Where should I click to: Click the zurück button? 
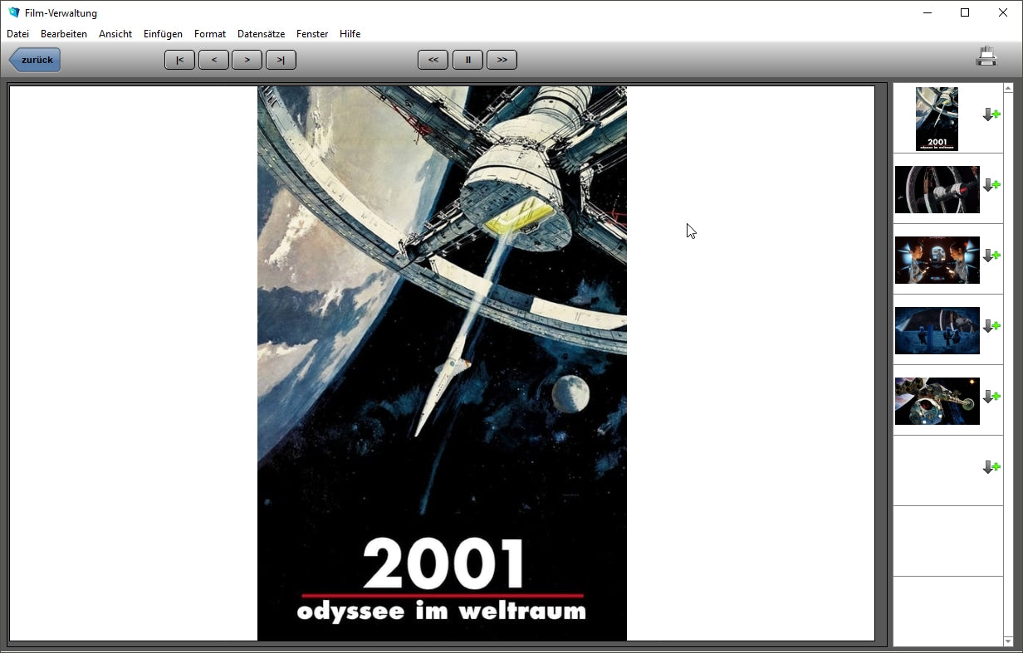36,60
